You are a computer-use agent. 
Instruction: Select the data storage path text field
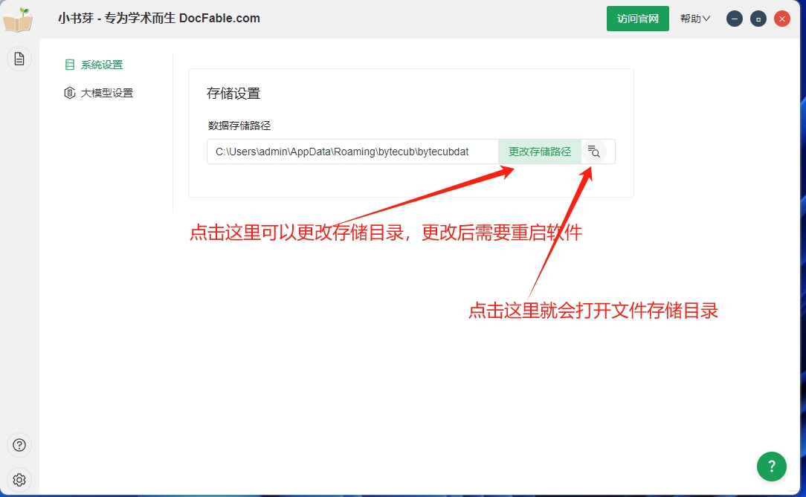coord(349,152)
